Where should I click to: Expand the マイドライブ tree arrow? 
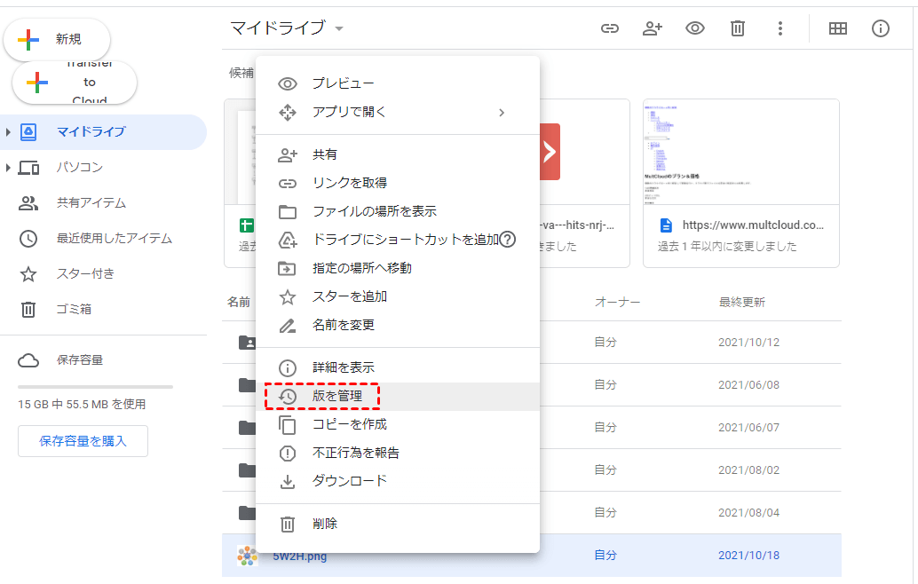8,132
